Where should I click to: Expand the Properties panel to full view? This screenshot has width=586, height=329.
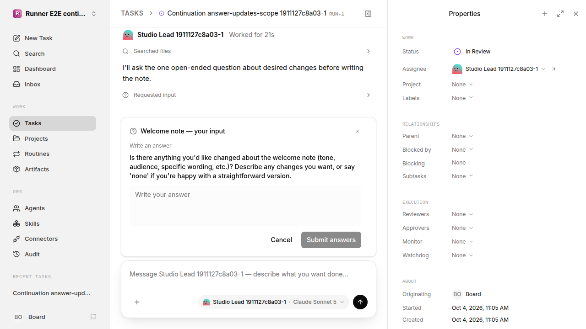tap(560, 14)
